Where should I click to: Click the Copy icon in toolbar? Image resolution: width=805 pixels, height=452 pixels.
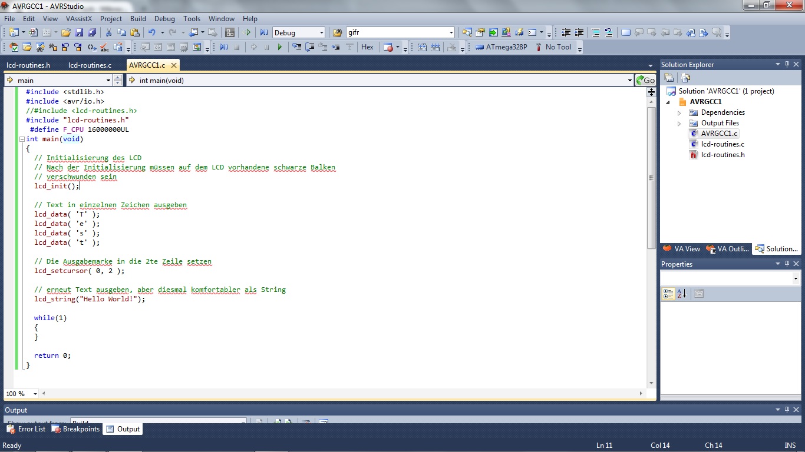click(121, 33)
